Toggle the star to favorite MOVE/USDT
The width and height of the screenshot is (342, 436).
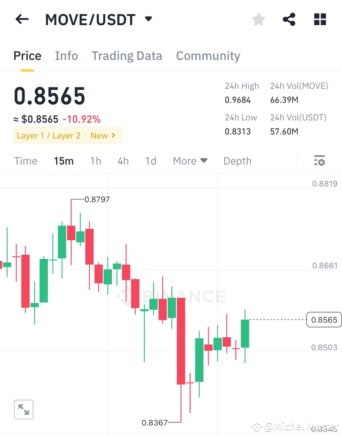[259, 19]
